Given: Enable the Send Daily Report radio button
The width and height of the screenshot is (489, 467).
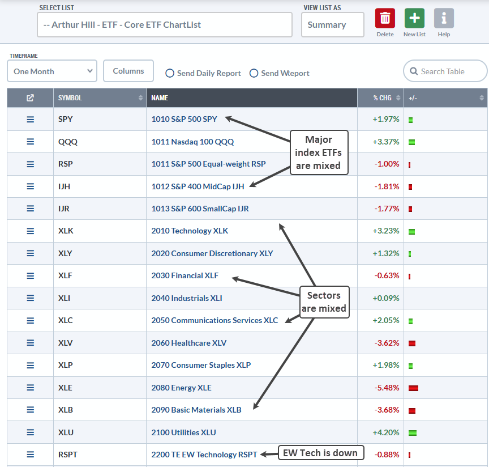Looking at the screenshot, I should 170,73.
